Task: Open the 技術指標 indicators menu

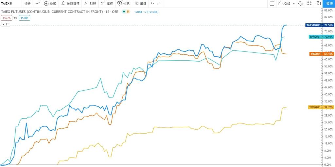Action: pos(70,3)
